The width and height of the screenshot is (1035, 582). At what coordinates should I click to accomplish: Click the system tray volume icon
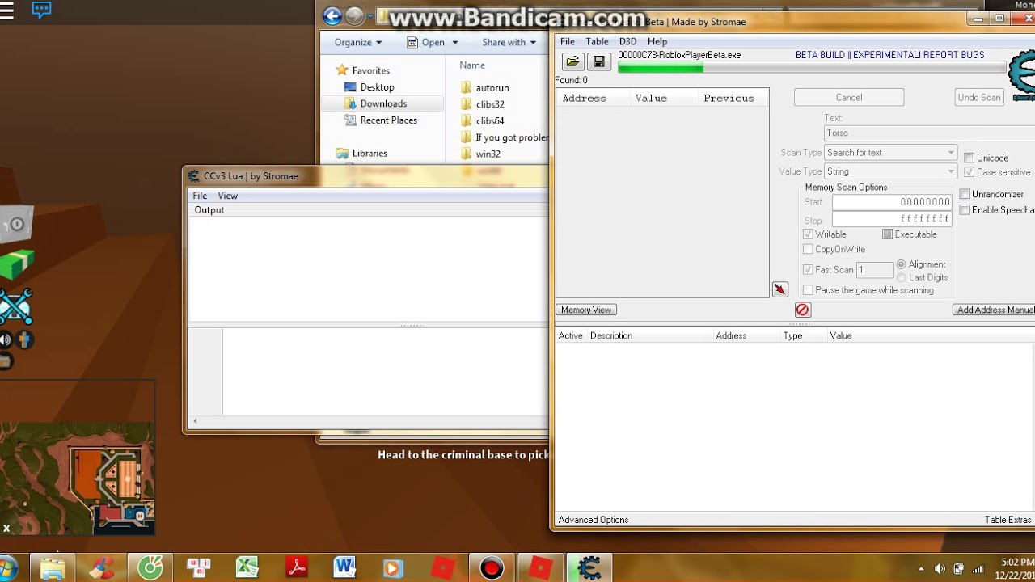tap(940, 569)
